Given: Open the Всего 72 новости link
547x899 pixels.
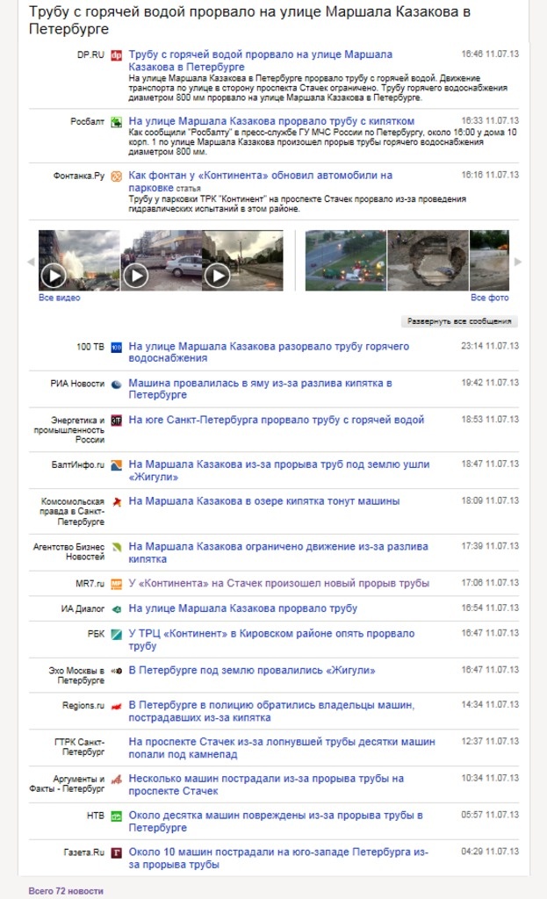Looking at the screenshot, I should point(66,891).
